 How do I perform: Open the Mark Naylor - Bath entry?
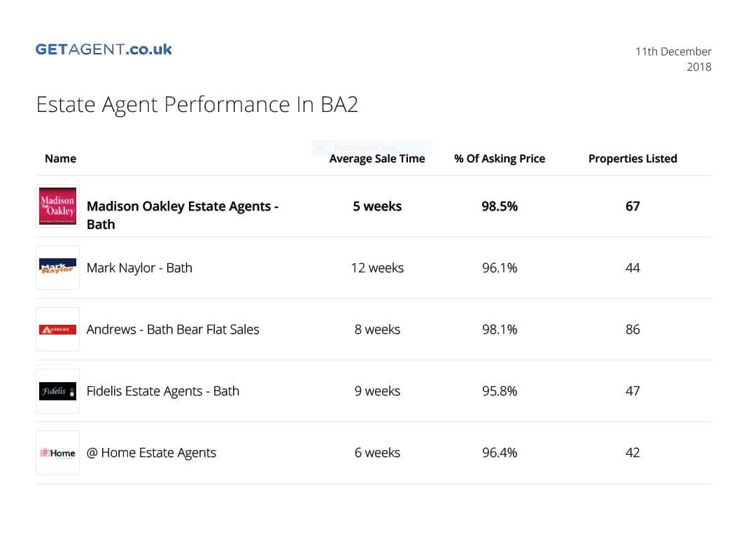pos(139,268)
